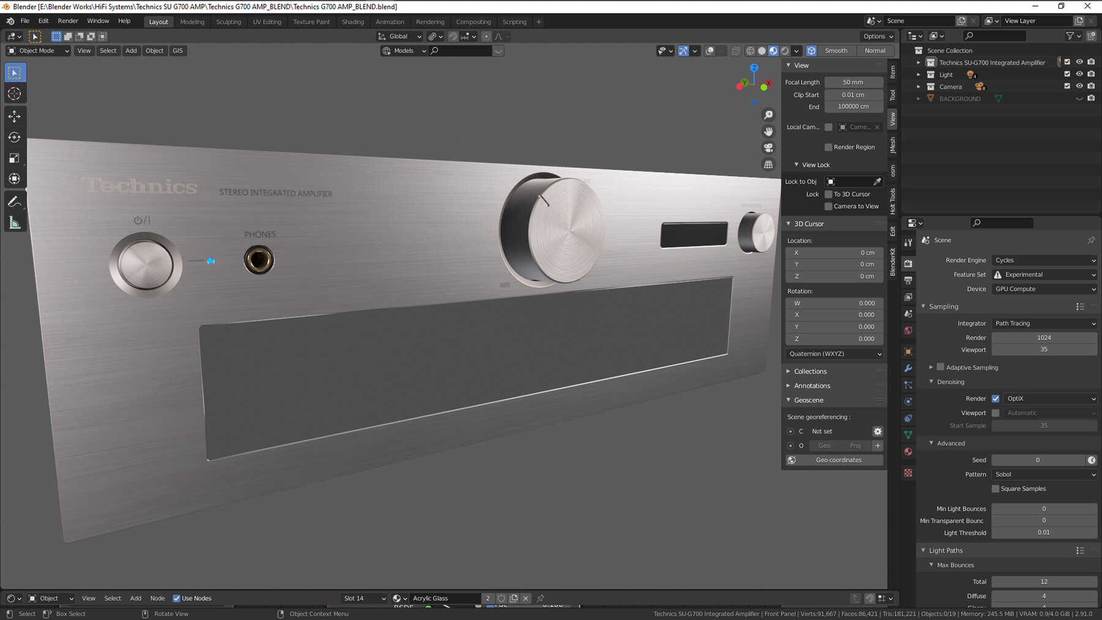Open the rotation mode dropdown showing Quaternion WXYZ
The width and height of the screenshot is (1102, 620).
pyautogui.click(x=834, y=354)
